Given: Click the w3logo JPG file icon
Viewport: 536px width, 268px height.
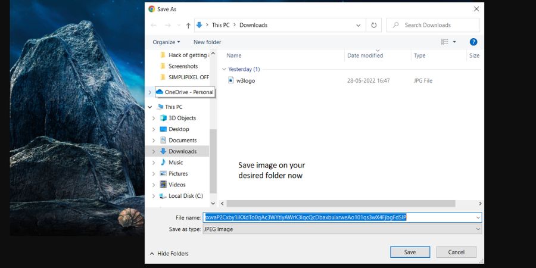Looking at the screenshot, I should tap(230, 80).
